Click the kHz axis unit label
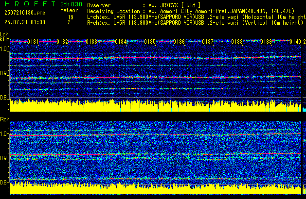 pyautogui.click(x=4, y=39)
